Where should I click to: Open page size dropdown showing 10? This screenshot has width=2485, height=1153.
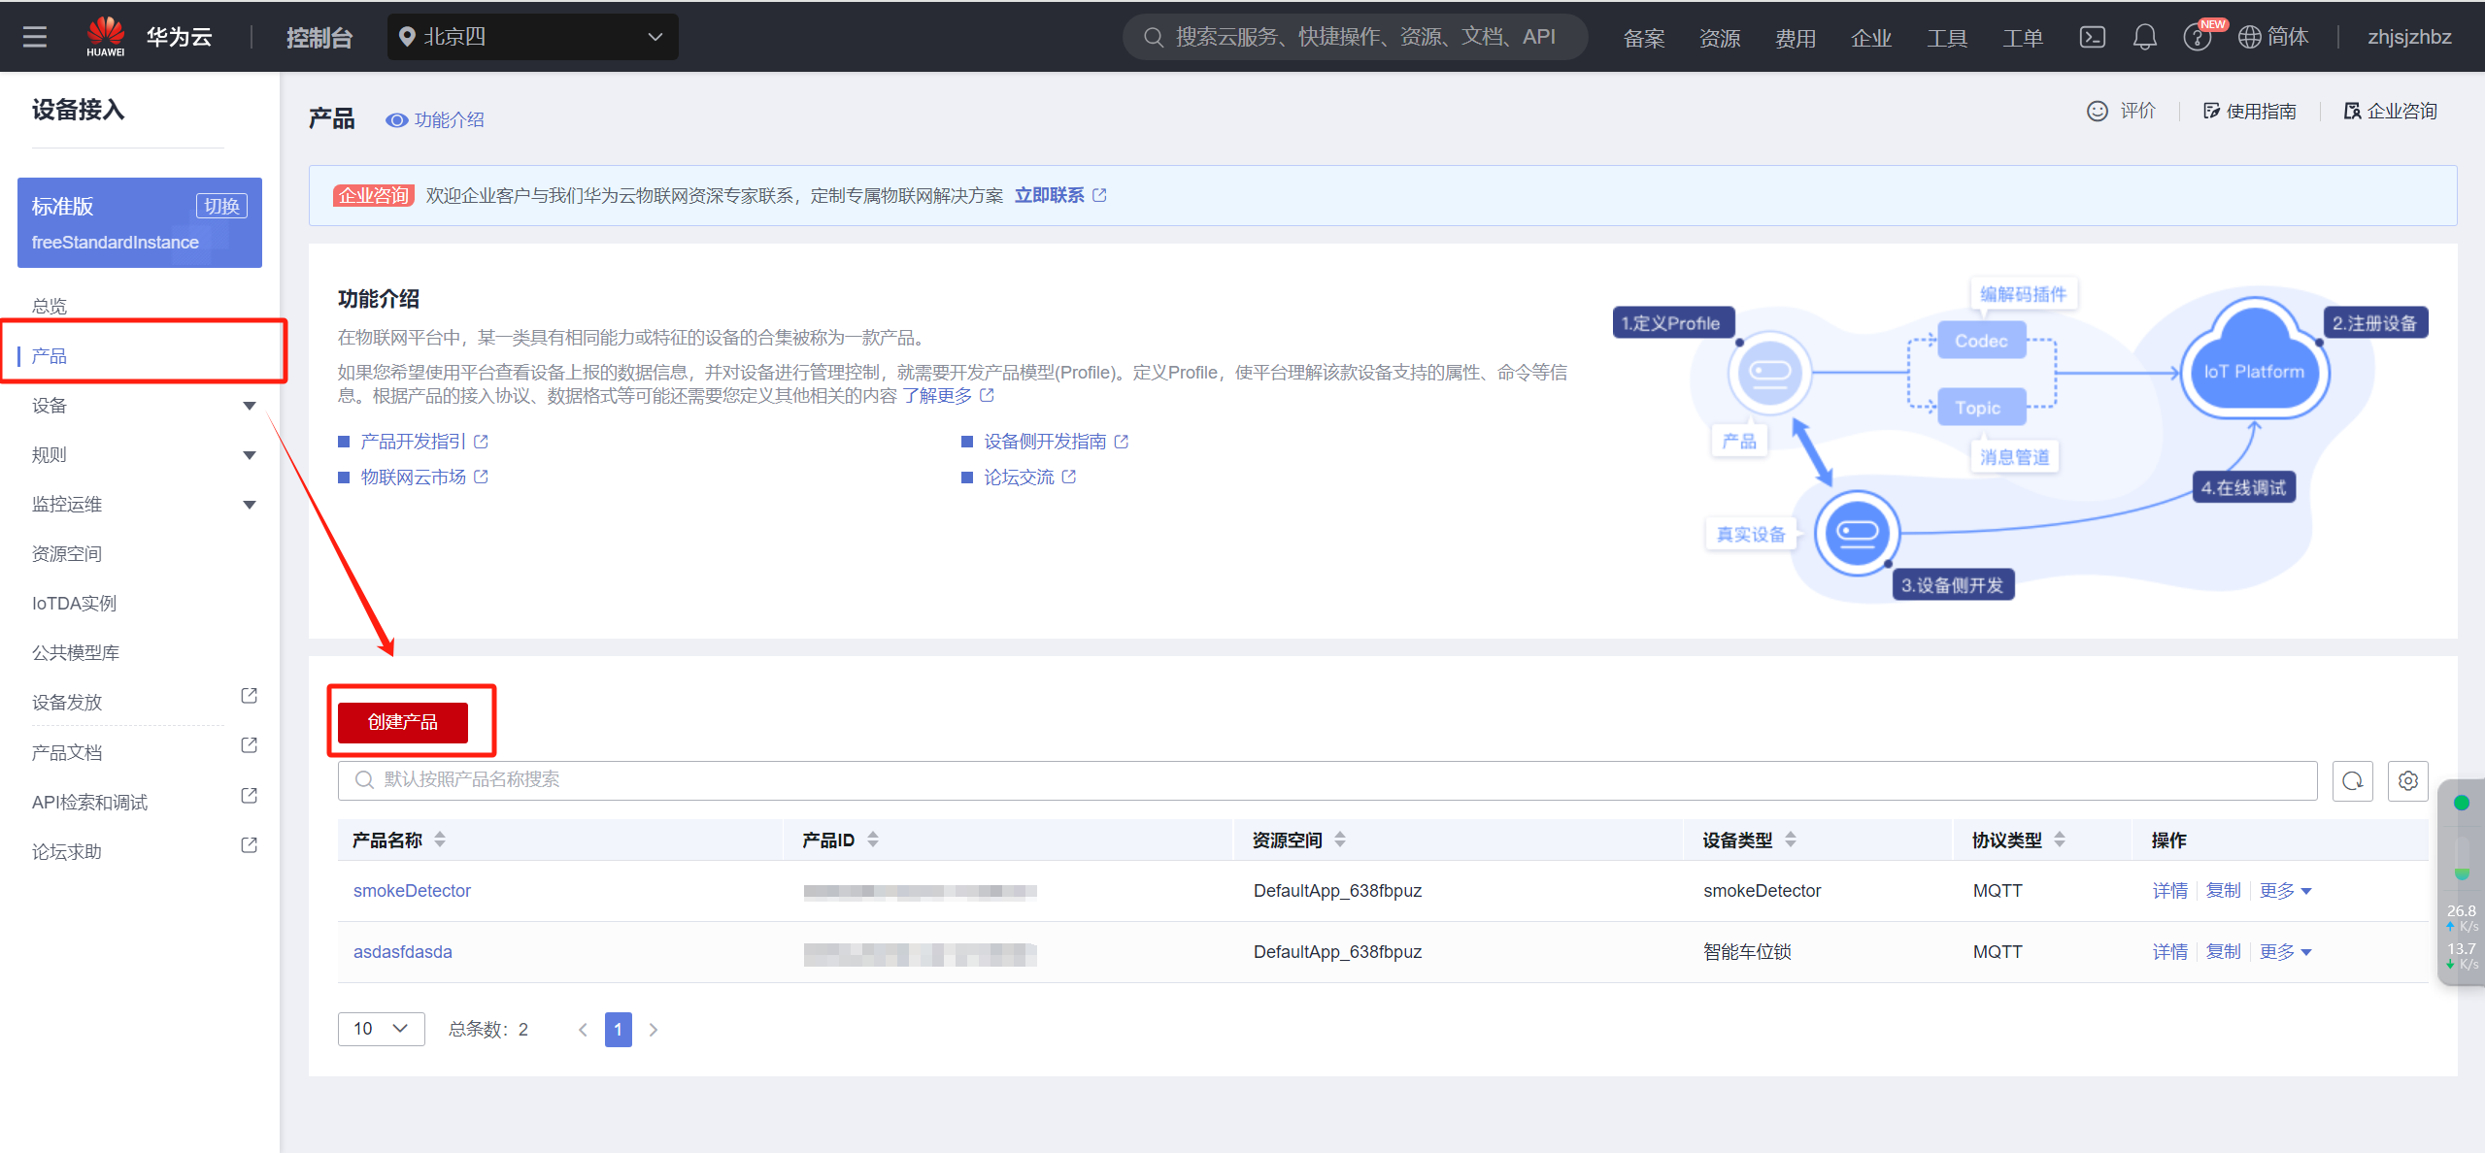click(x=381, y=1029)
